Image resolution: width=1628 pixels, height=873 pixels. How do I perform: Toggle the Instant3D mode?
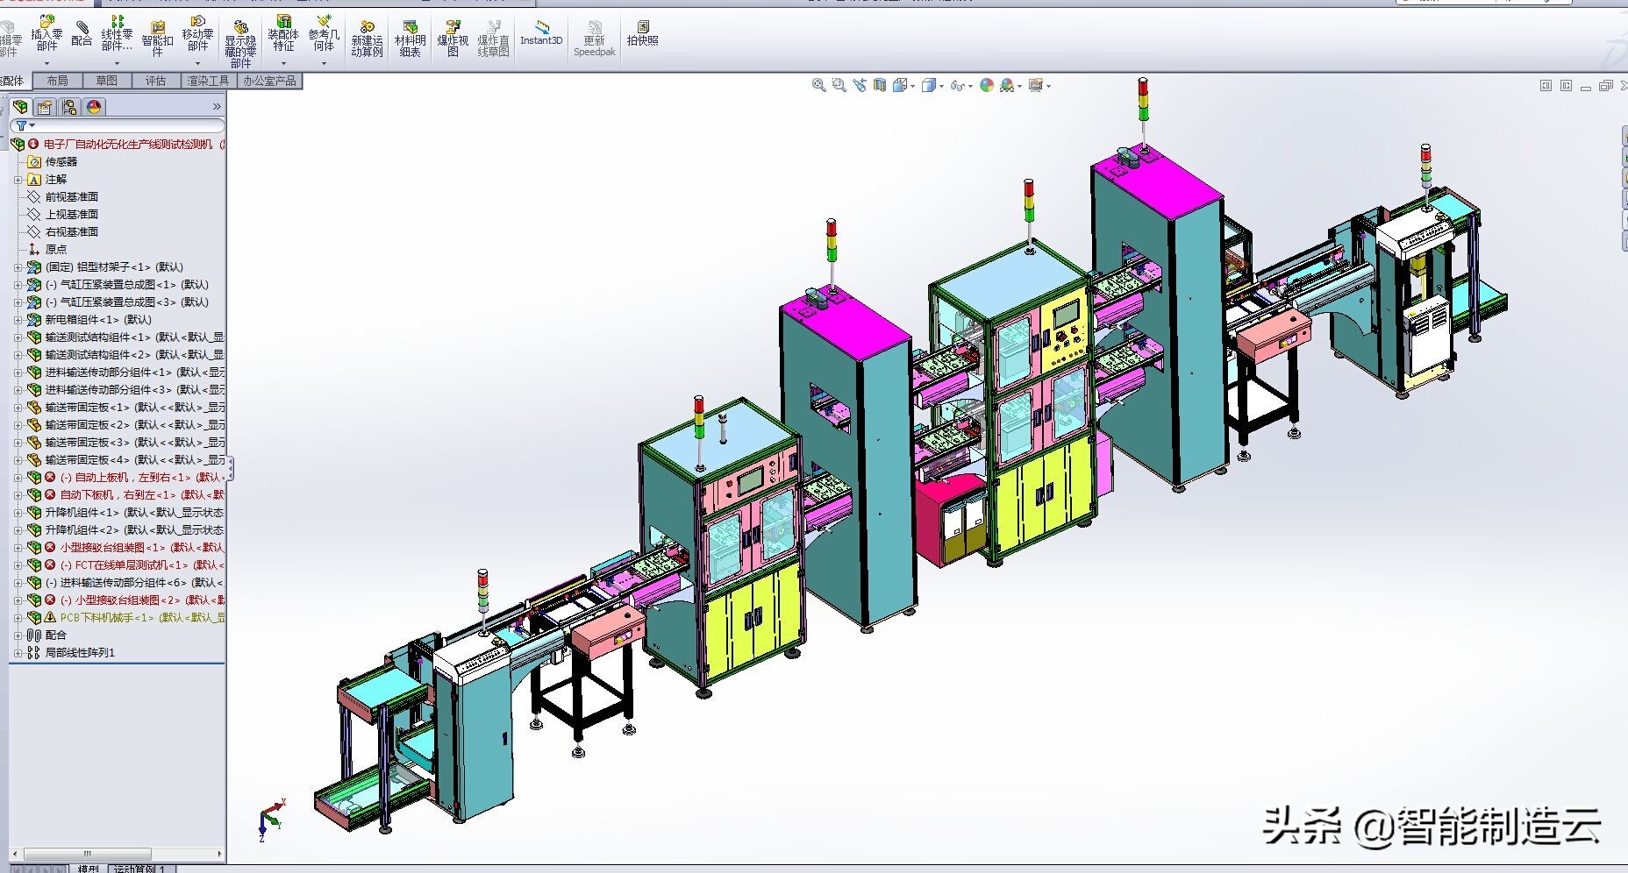tap(541, 33)
